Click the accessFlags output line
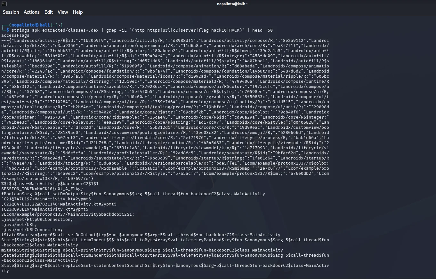This screenshot has height=279, width=436. [15, 35]
